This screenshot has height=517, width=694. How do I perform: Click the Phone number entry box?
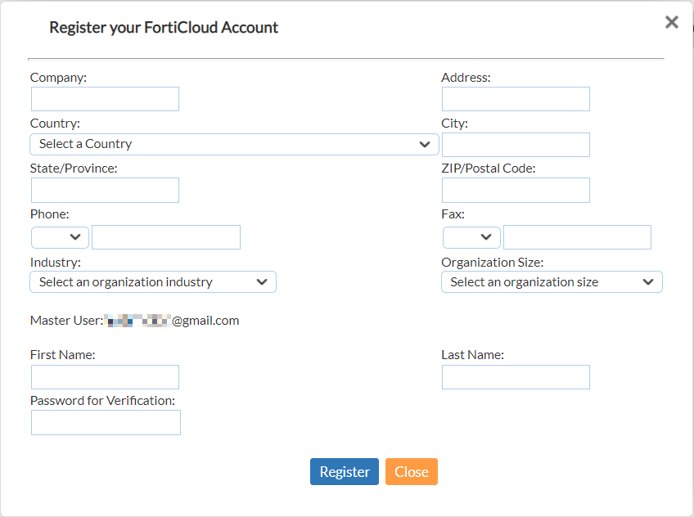pos(166,236)
